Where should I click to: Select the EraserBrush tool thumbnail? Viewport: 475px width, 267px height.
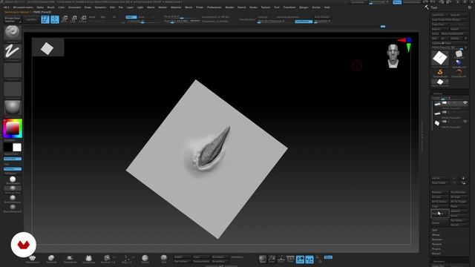pyautogui.click(x=459, y=73)
